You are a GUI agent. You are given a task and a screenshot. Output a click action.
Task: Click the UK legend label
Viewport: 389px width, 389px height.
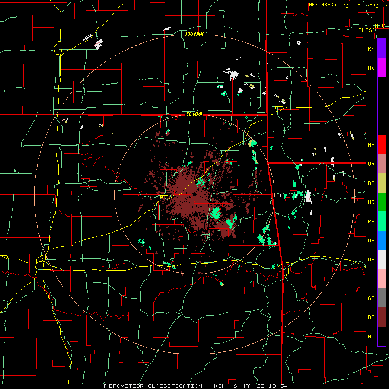tap(371, 68)
